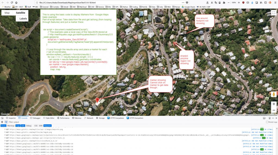Toggle fullscreen view of the map
The image size is (278, 155).
point(274,13)
